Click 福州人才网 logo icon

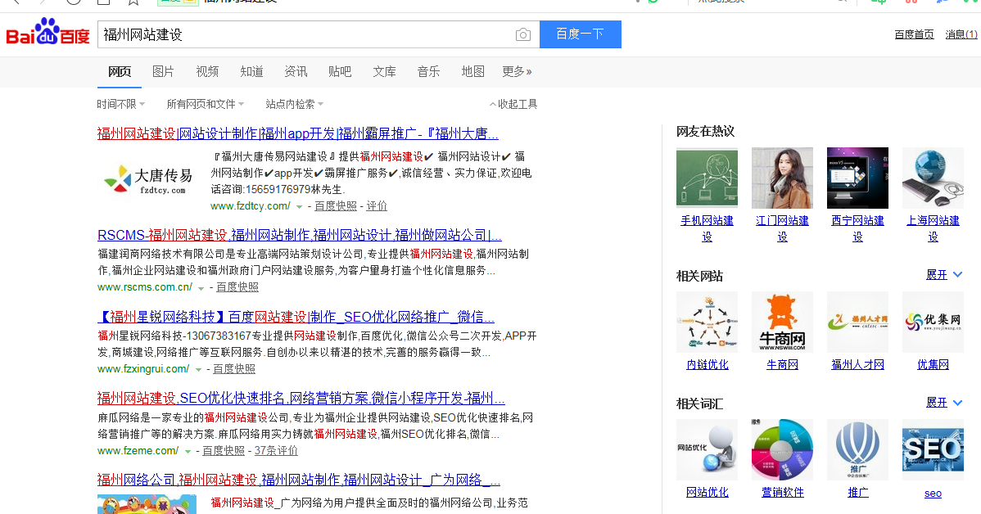point(857,322)
